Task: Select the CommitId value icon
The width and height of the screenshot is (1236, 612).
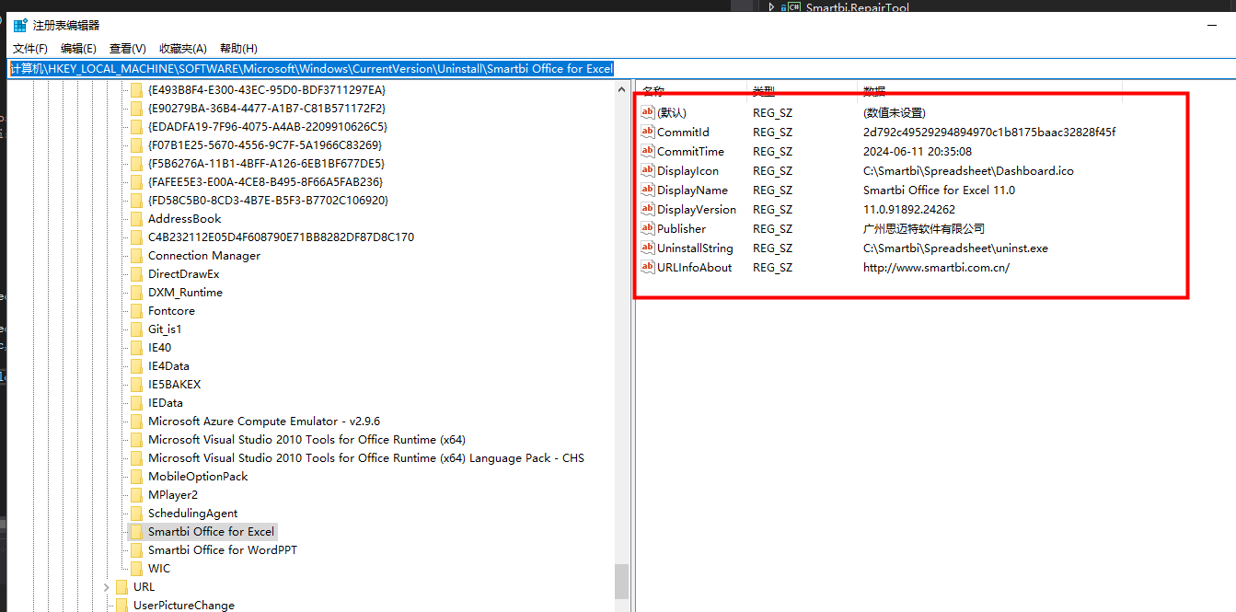Action: pyautogui.click(x=648, y=132)
